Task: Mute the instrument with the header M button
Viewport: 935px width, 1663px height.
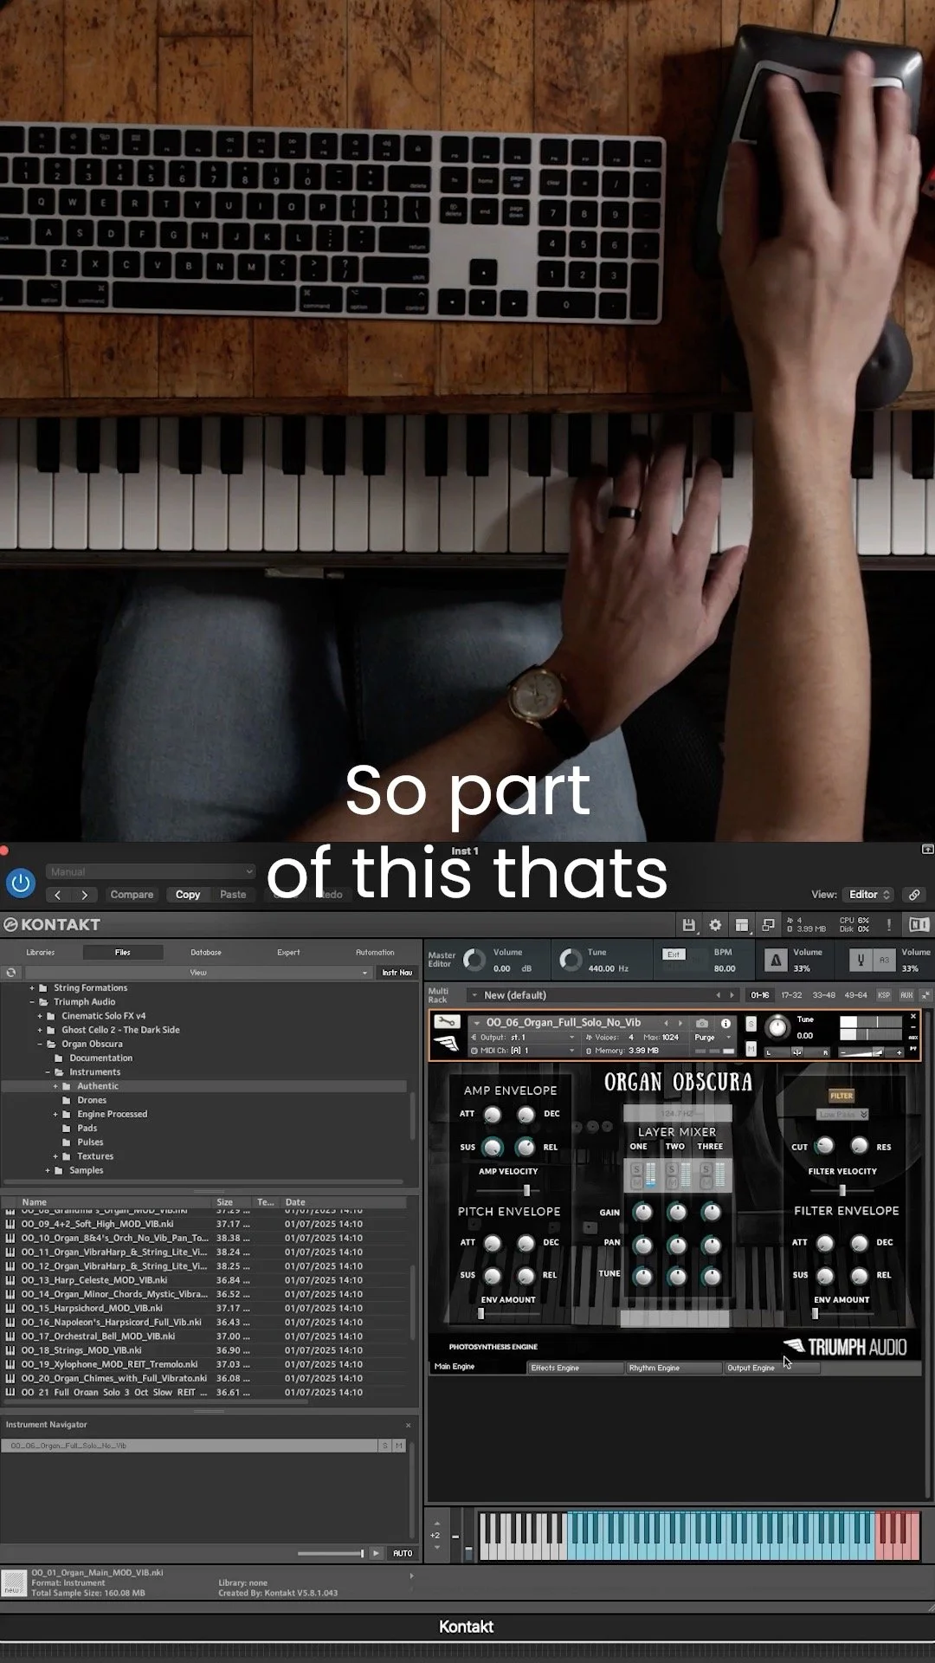Action: [x=751, y=1049]
